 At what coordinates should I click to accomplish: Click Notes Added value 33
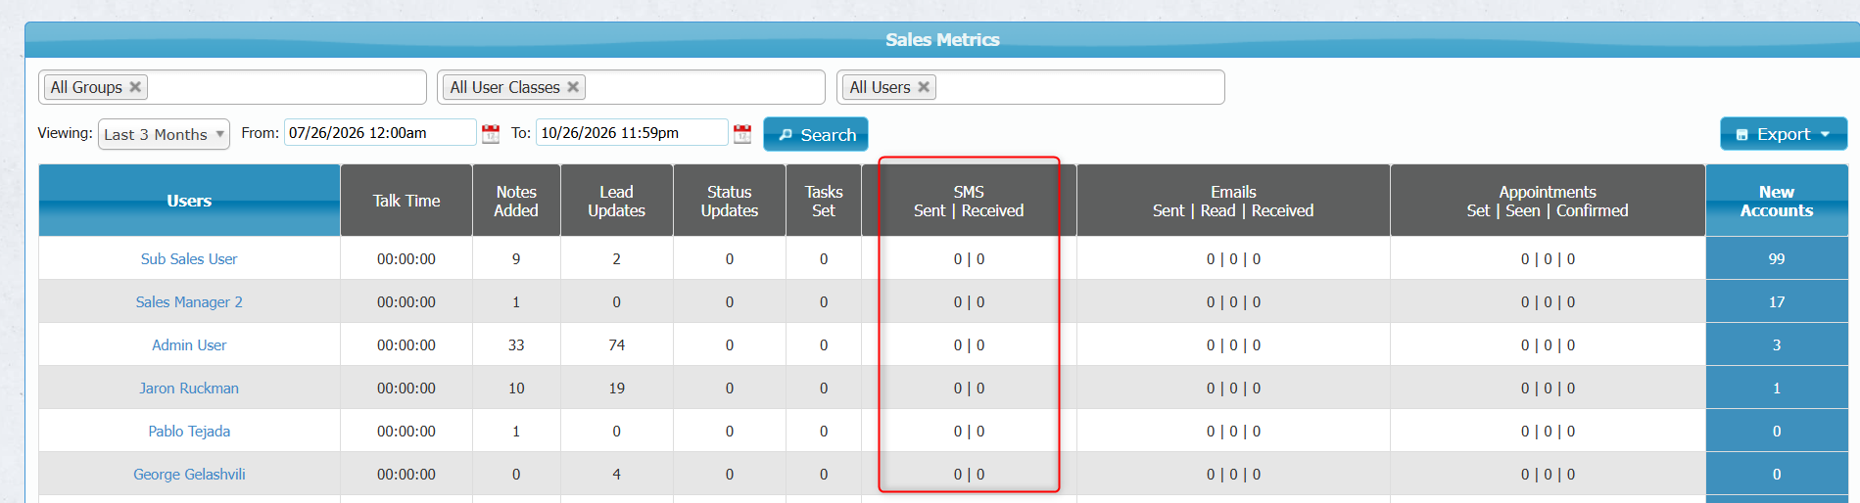516,345
